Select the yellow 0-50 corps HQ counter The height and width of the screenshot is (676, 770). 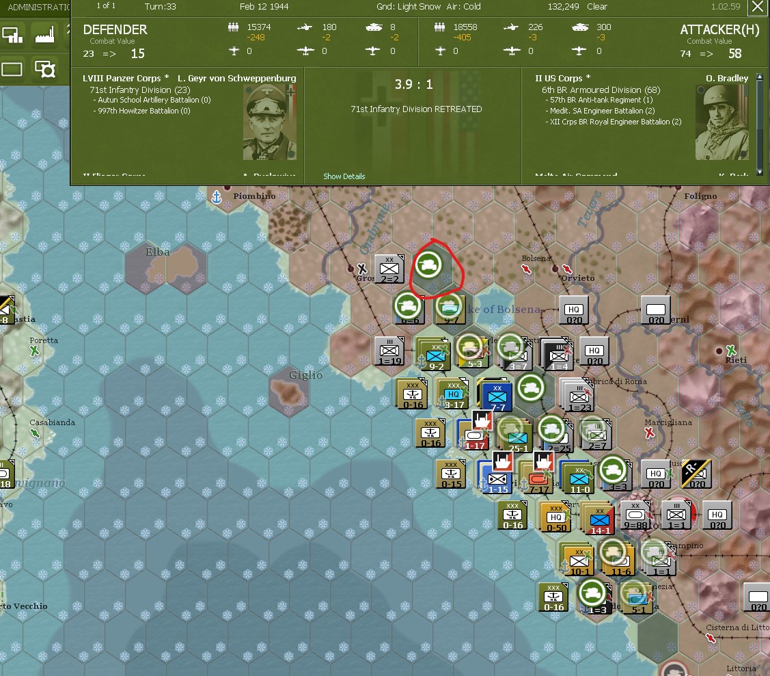(555, 517)
